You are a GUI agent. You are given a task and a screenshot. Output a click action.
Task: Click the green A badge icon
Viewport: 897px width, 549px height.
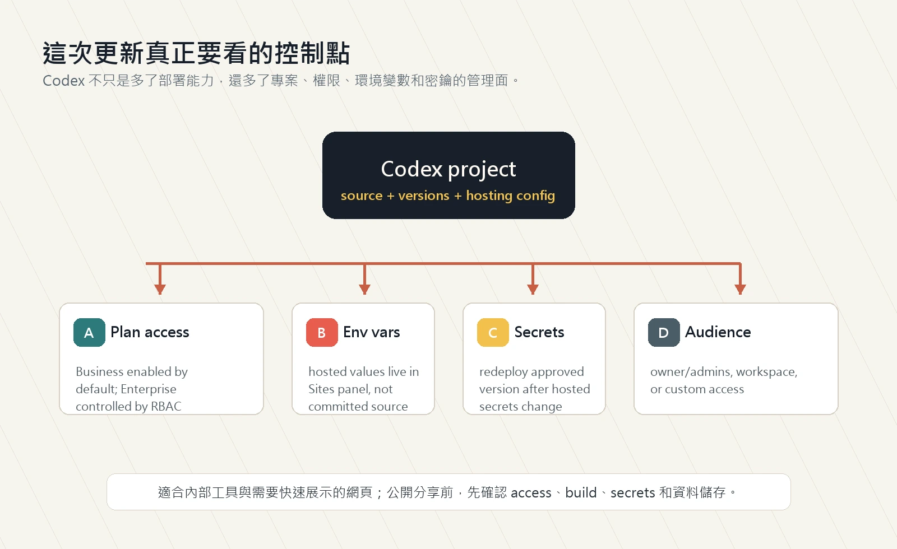tap(89, 332)
